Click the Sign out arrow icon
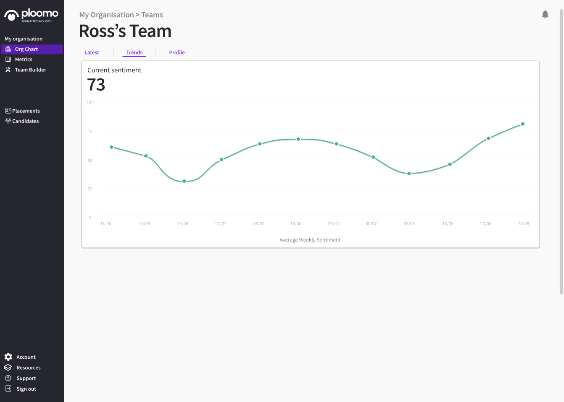 [x=8, y=389]
